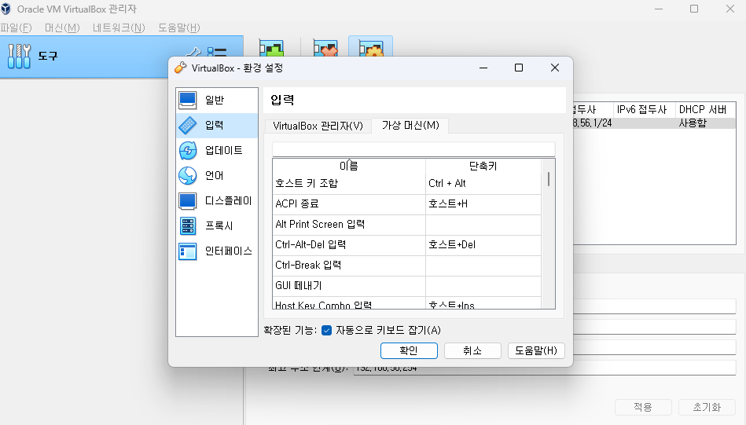
Task: Select the Alt Print Screen 입력 row
Action: [x=406, y=225]
